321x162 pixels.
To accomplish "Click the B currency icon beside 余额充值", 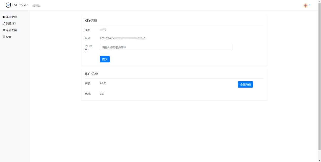I will tap(4, 30).
